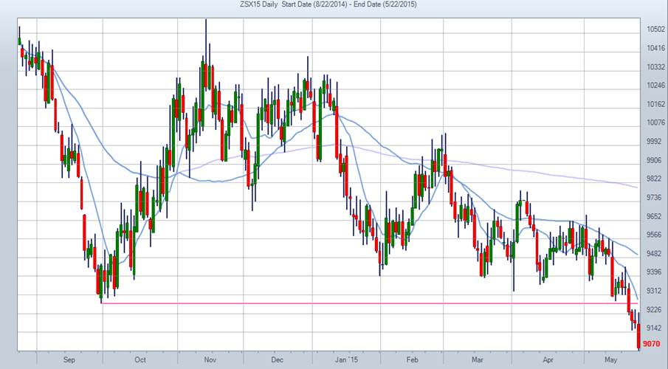Click the 9142 price axis label
The image size is (668, 369).
point(652,328)
